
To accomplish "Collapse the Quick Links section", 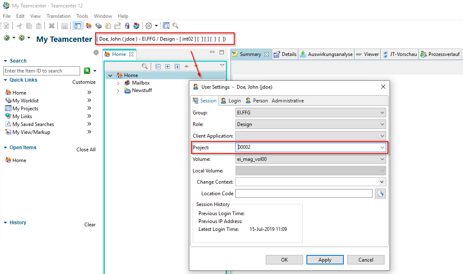I will tap(6, 80).
